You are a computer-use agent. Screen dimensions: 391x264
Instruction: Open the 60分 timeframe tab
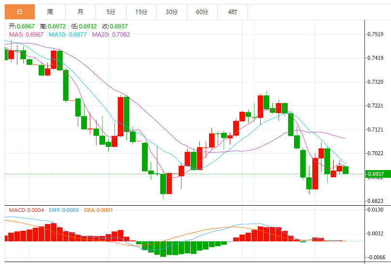click(202, 12)
